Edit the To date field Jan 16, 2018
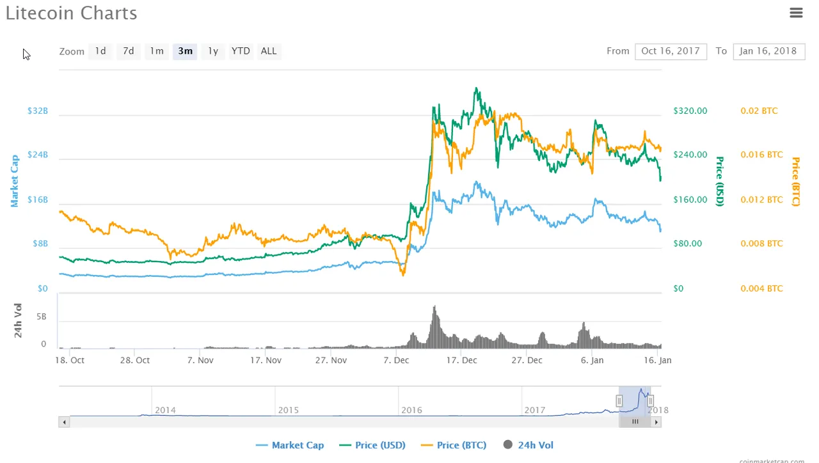The width and height of the screenshot is (819, 463). tap(768, 51)
